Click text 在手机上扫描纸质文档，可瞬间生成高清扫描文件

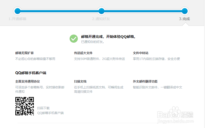(x=99, y=89)
